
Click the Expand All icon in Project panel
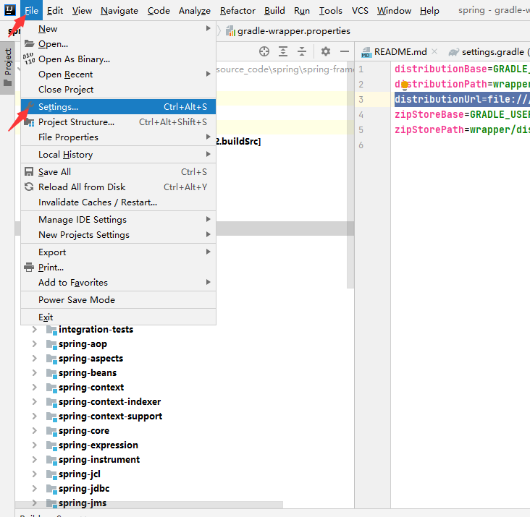pyautogui.click(x=283, y=51)
